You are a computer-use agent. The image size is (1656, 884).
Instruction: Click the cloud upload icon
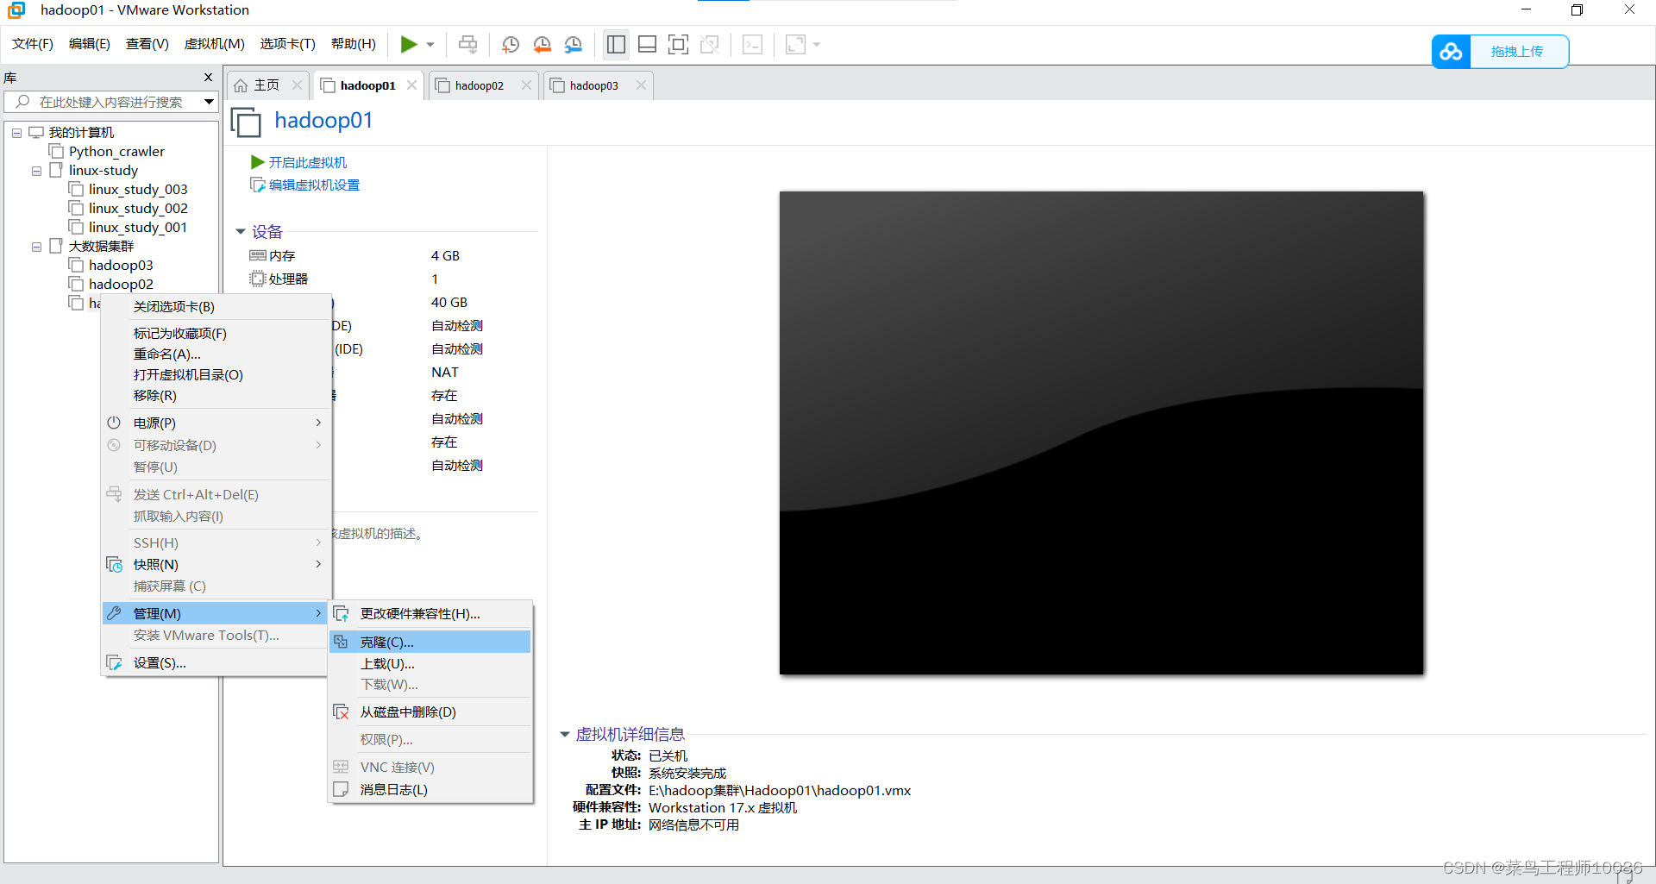coord(1452,52)
